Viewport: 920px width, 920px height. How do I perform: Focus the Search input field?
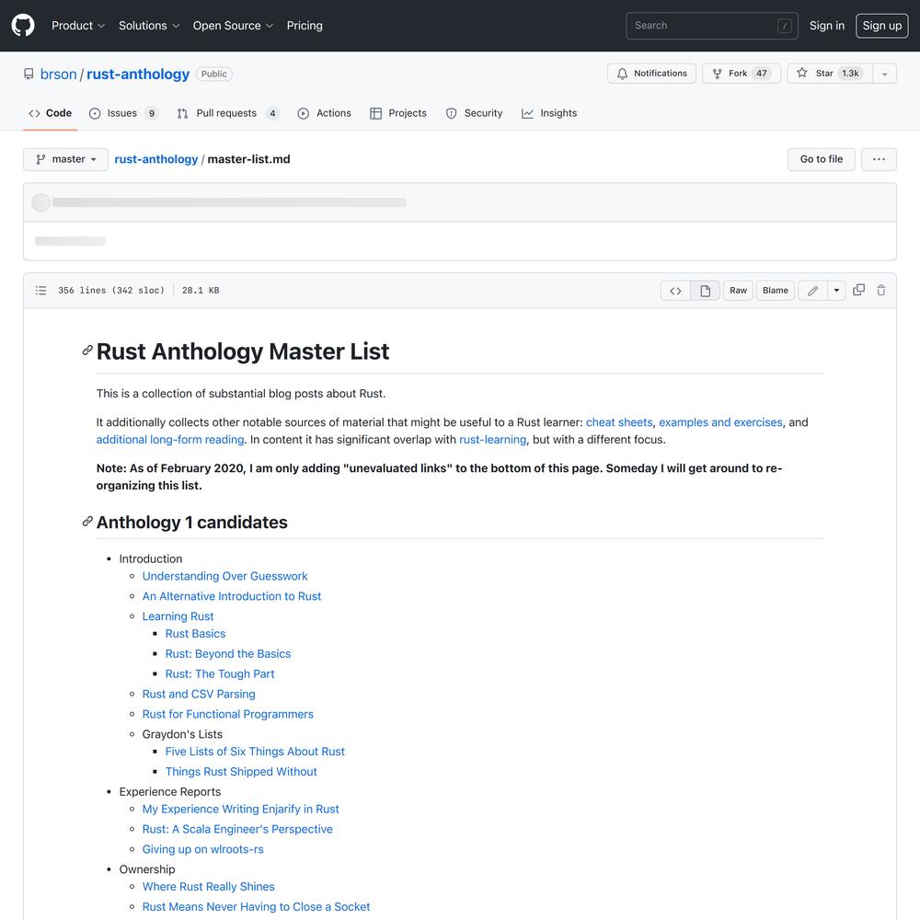pyautogui.click(x=712, y=26)
